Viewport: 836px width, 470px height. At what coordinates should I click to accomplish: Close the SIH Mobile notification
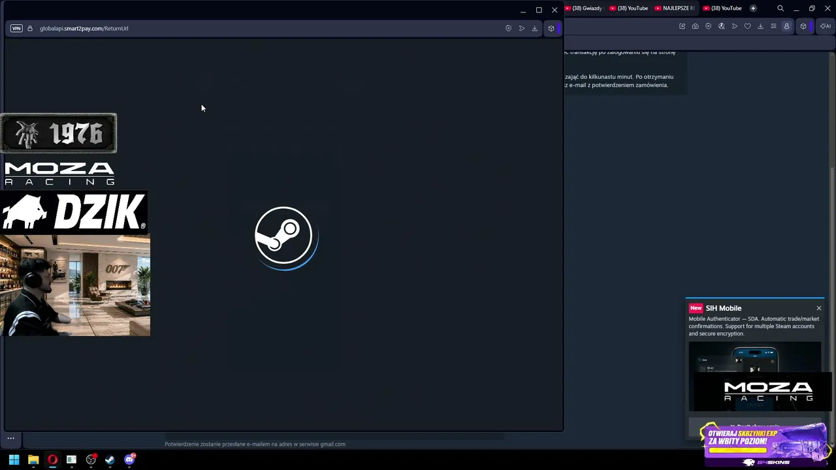[818, 308]
